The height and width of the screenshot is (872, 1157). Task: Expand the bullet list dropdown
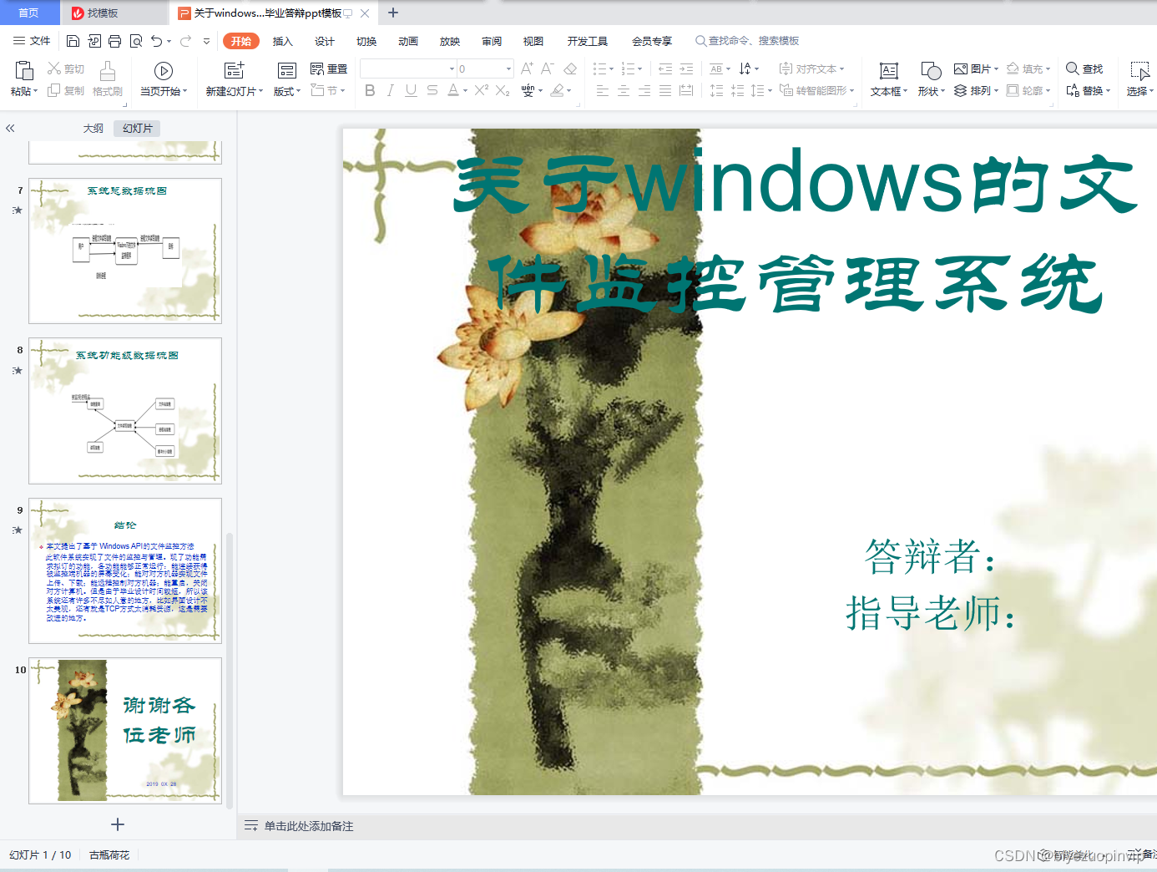coord(612,68)
